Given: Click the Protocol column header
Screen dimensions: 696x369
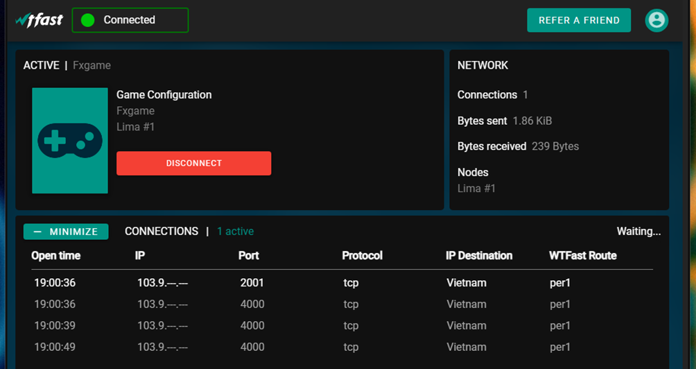Looking at the screenshot, I should click(x=362, y=256).
